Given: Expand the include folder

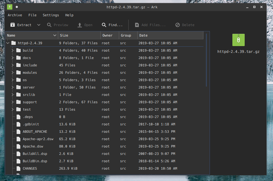Looking at the screenshot, I should 13,65.
